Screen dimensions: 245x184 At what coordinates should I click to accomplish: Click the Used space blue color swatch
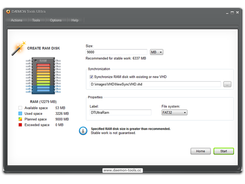coord(20,114)
